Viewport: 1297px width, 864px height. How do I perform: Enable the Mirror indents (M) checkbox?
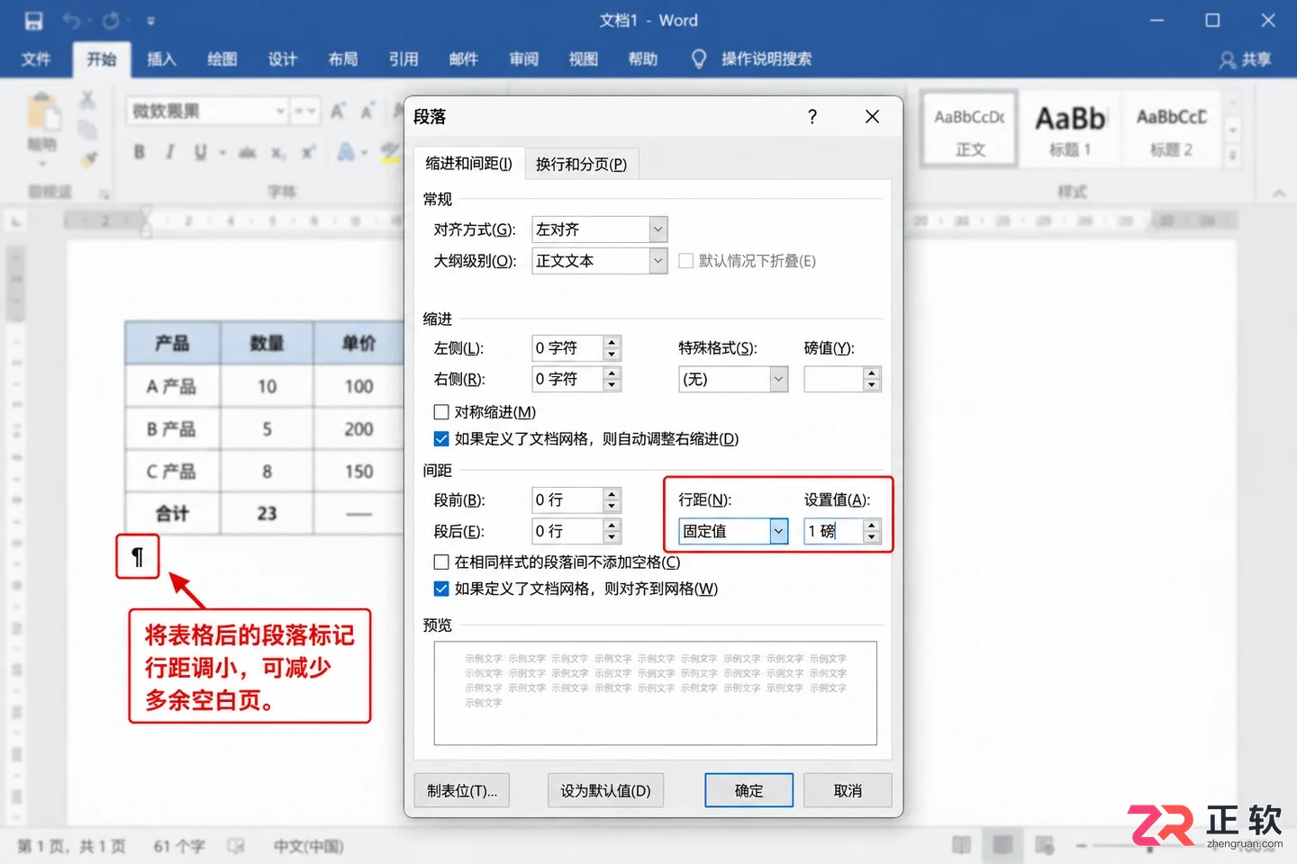point(441,412)
